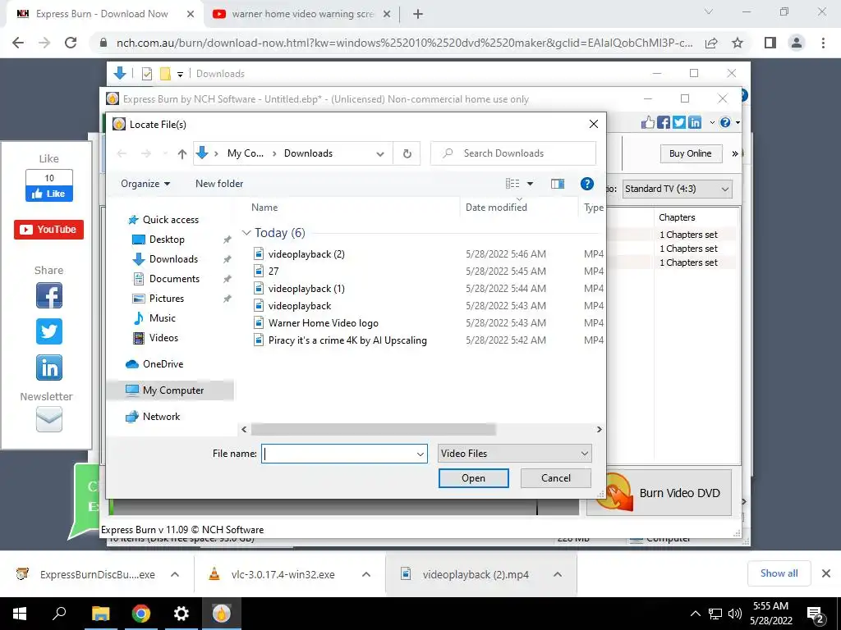The width and height of the screenshot is (841, 630).
Task: Expand the view options dropdown arrow
Action: 530,184
